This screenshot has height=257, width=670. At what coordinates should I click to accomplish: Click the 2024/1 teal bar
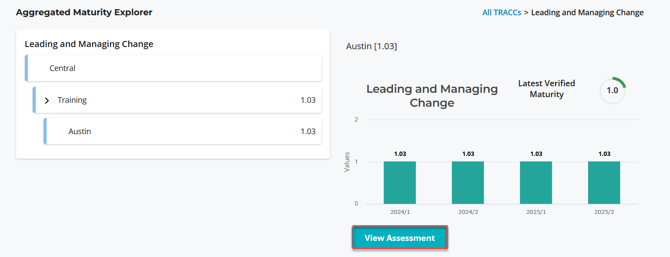400,183
